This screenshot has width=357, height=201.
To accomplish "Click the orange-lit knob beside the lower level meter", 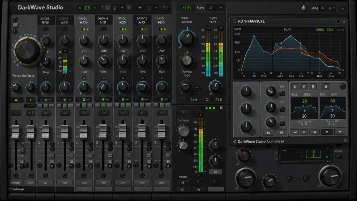I will coord(183,131).
